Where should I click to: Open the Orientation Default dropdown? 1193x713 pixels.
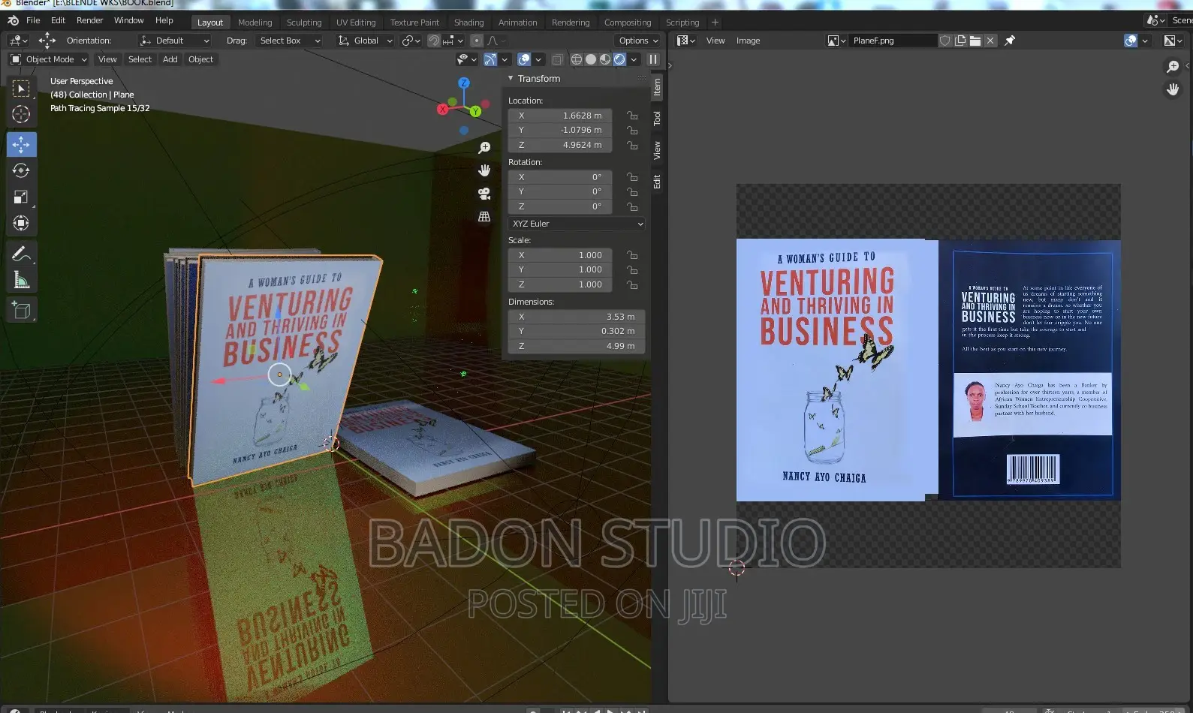174,41
